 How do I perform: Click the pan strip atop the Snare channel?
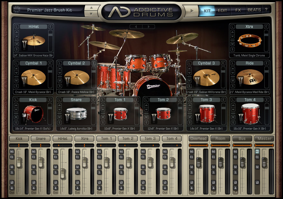click(41, 145)
